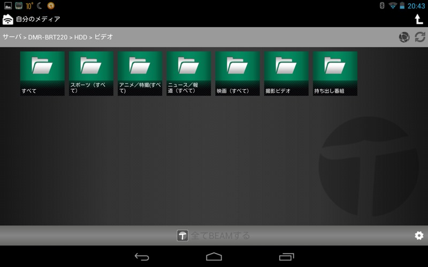Tap the crescent moon status icon
428x267 pixels.
click(x=40, y=5)
